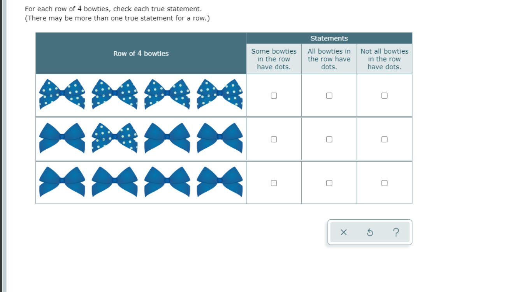Check 'Not all bowties have dots' for row one
This screenshot has width=508, height=292.
(x=384, y=95)
